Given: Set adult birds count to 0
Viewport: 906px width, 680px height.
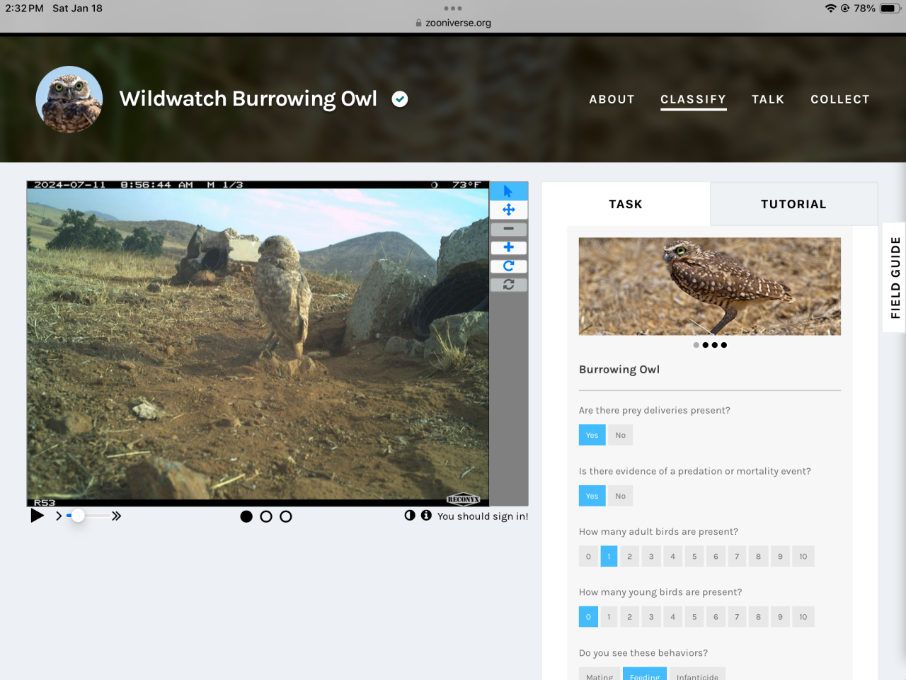Looking at the screenshot, I should coord(588,556).
